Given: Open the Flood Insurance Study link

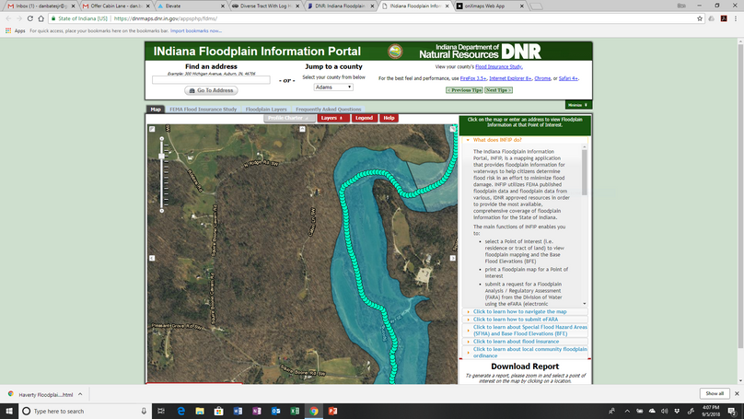Looking at the screenshot, I should [x=498, y=67].
